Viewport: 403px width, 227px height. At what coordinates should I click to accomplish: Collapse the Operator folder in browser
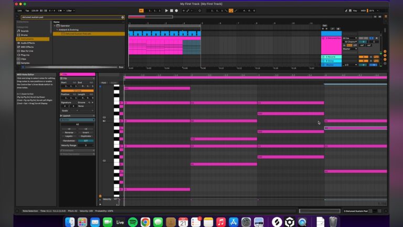(x=55, y=26)
